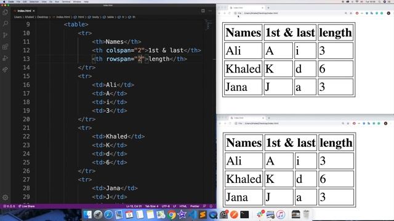Image resolution: width=394 pixels, height=221 pixels.
Task: Open the File menu in menu bar
Action: click(x=18, y=1)
